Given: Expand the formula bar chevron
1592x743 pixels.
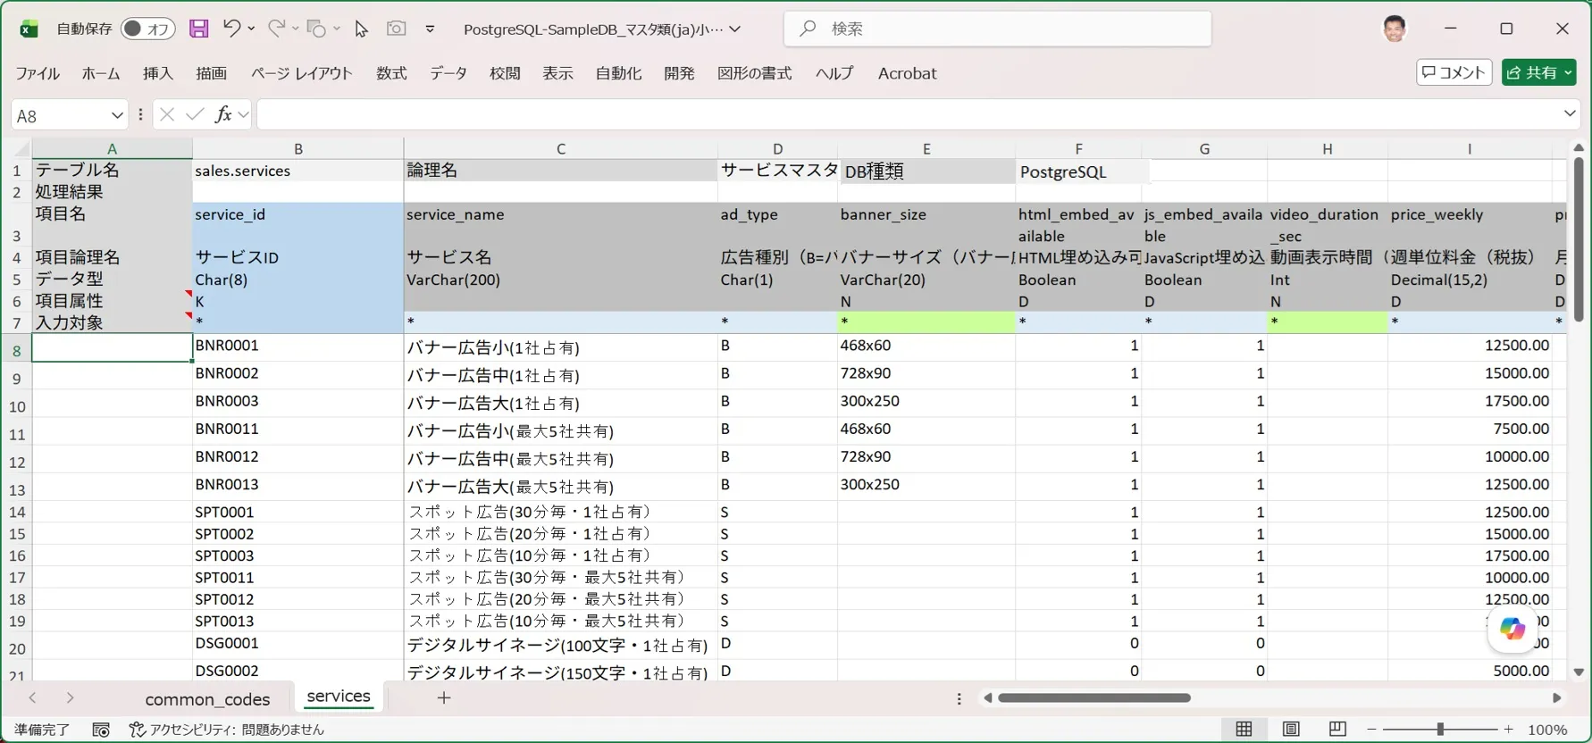Looking at the screenshot, I should pyautogui.click(x=1569, y=113).
